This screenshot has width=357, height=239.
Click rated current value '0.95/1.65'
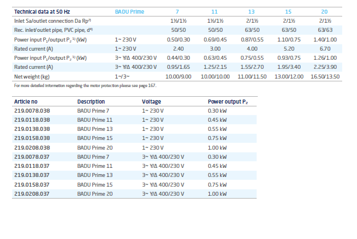pos(178,67)
